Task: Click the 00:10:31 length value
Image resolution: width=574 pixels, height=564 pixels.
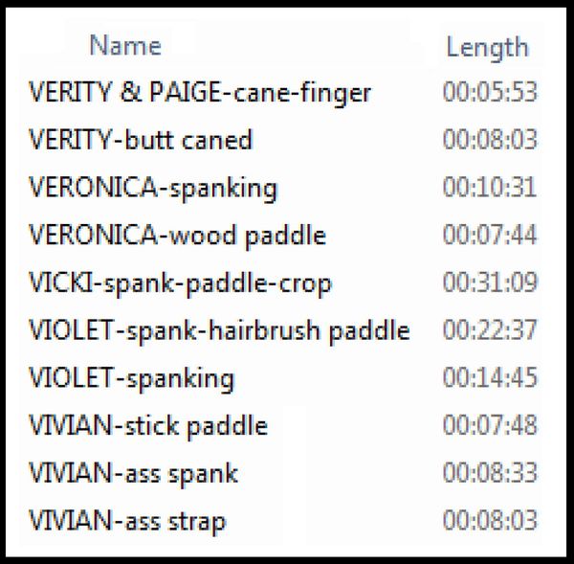Action: coord(490,187)
